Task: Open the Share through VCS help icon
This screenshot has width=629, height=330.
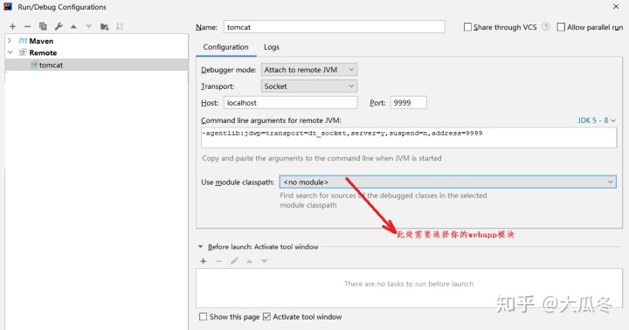Action: click(545, 27)
